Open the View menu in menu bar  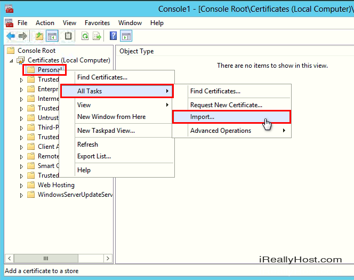(x=69, y=23)
